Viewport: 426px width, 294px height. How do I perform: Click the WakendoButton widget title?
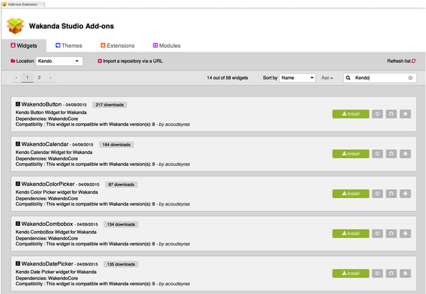tap(42, 104)
